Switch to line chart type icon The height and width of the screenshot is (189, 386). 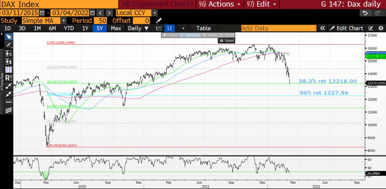[159, 28]
